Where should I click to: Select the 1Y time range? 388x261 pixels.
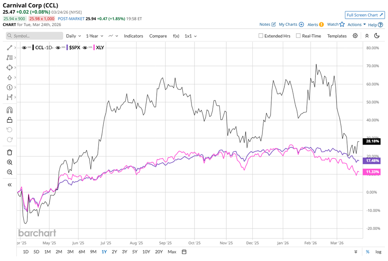[104, 252]
